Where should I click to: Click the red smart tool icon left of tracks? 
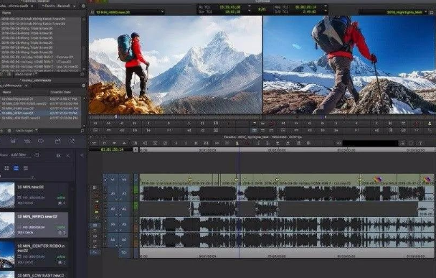[97, 207]
